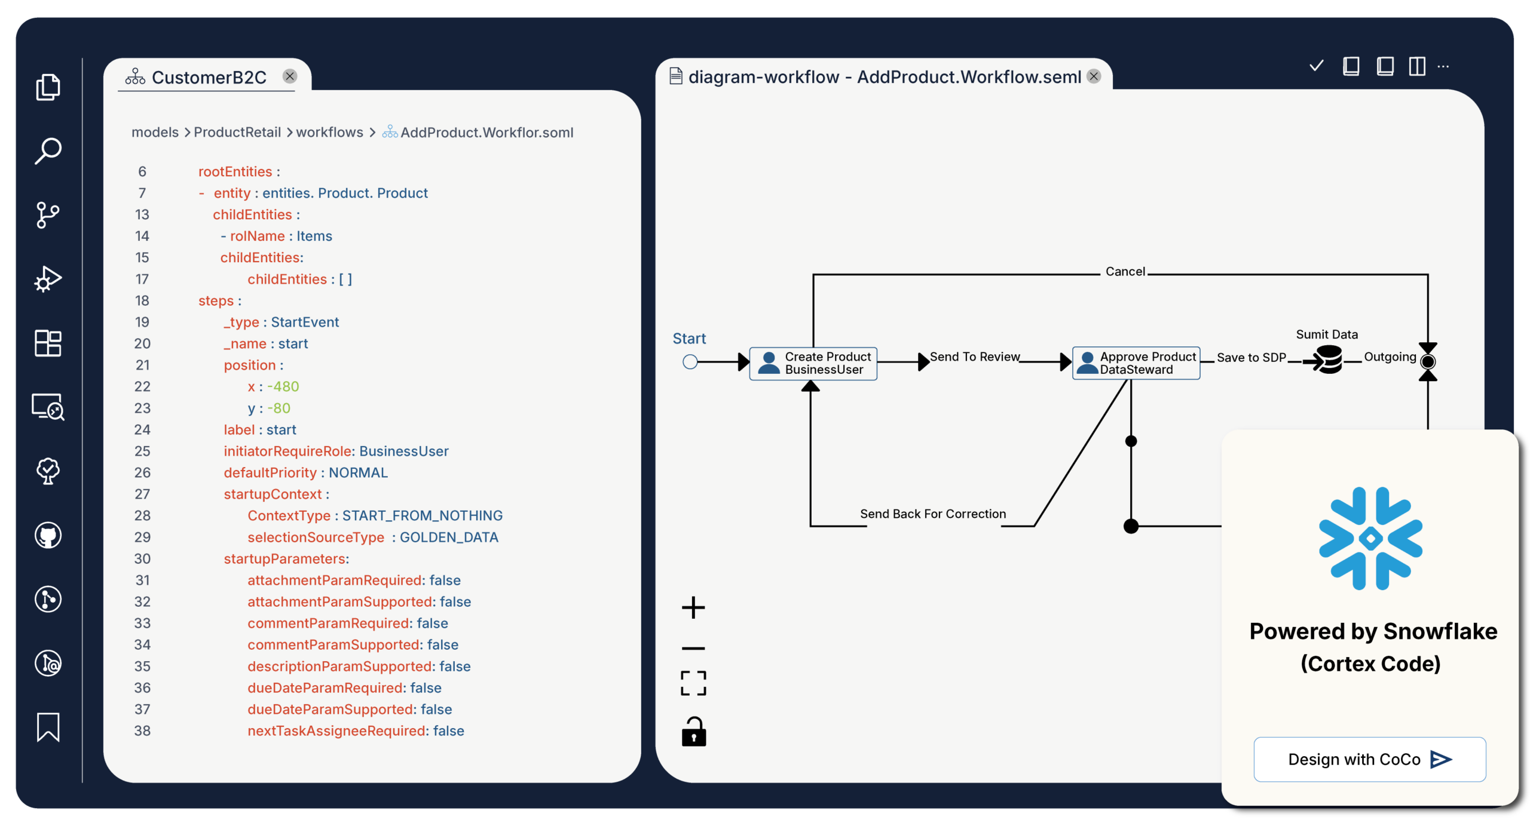This screenshot has width=1530, height=826.
Task: Open the Remote Explorer monitor icon
Action: [x=48, y=407]
